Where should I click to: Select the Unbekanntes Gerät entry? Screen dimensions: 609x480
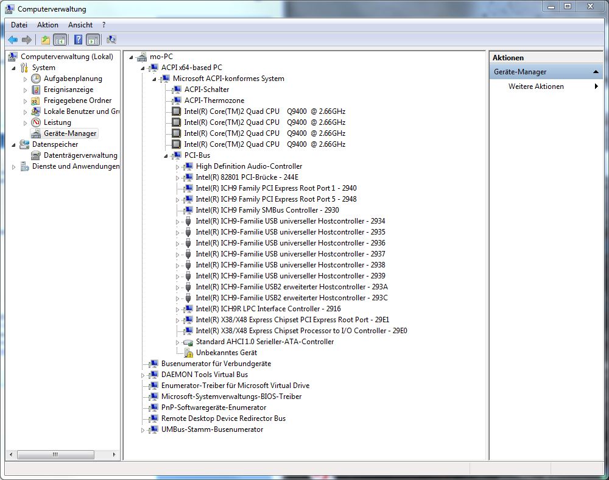[227, 353]
